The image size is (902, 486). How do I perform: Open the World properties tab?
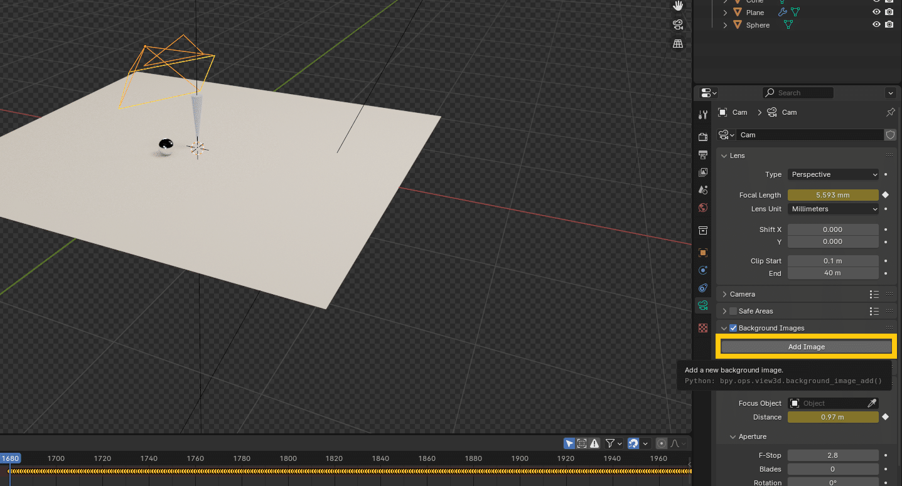703,208
